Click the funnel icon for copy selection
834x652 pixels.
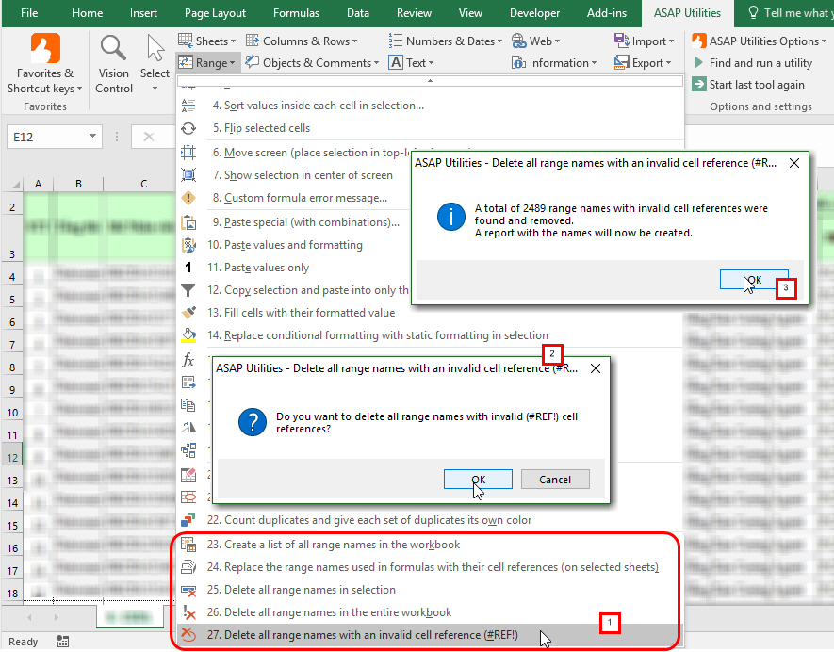[x=188, y=290]
